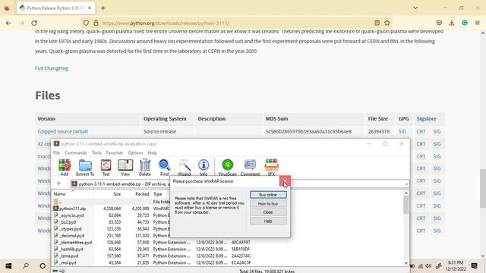Select python311.zip in the file list
The width and height of the screenshot is (486, 273).
click(72, 209)
